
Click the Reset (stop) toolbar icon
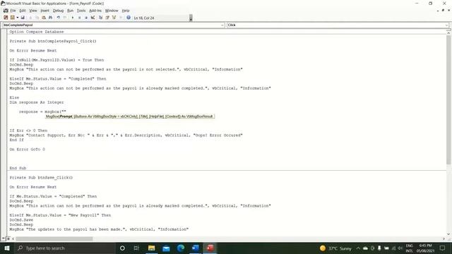pyautogui.click(x=86, y=18)
